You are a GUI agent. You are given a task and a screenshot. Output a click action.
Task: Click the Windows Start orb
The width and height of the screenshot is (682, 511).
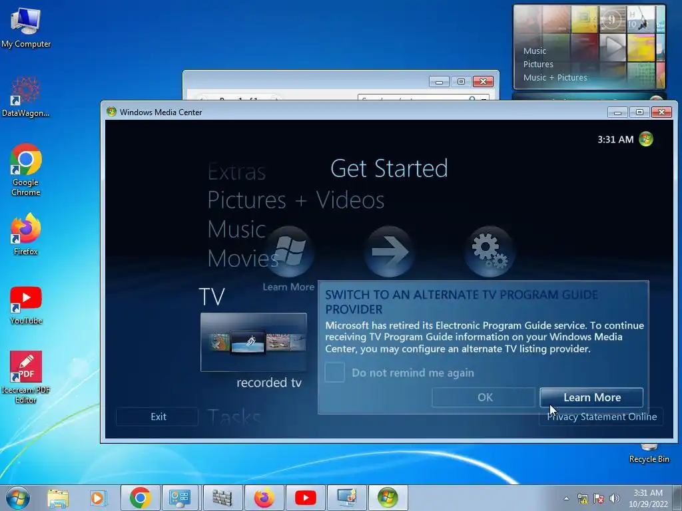pos(18,498)
